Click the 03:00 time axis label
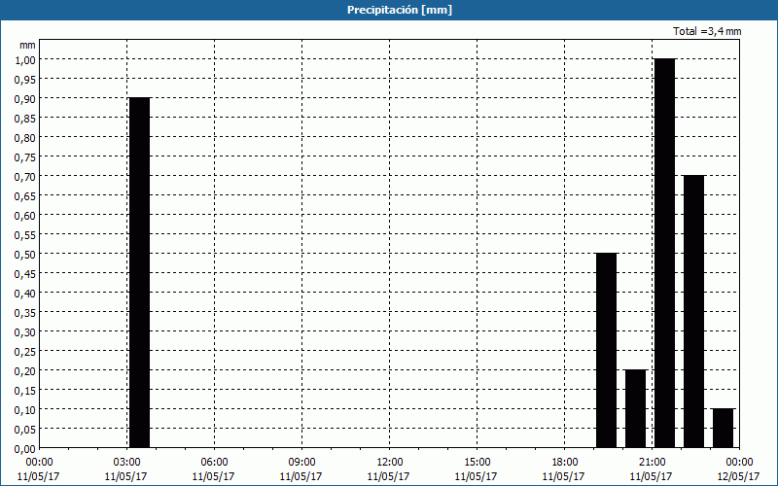Screen dimensions: 778x486 coord(126,463)
